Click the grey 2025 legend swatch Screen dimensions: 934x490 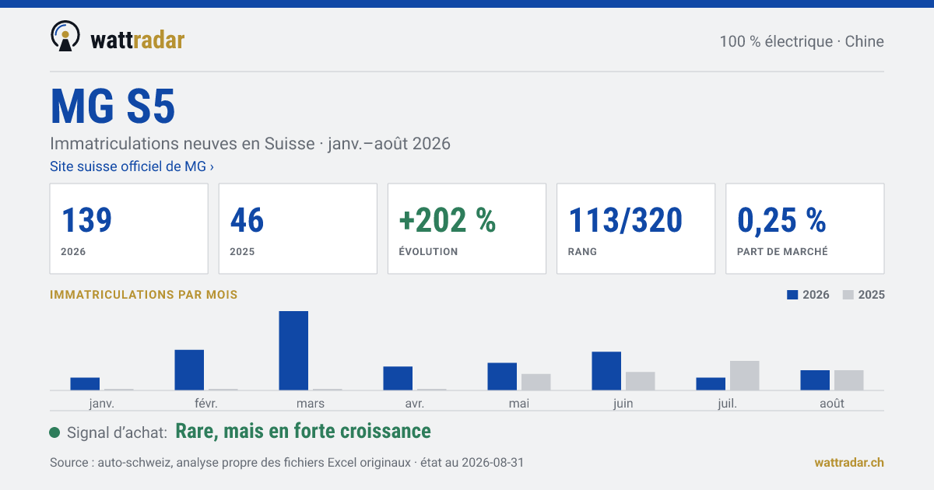[849, 295]
